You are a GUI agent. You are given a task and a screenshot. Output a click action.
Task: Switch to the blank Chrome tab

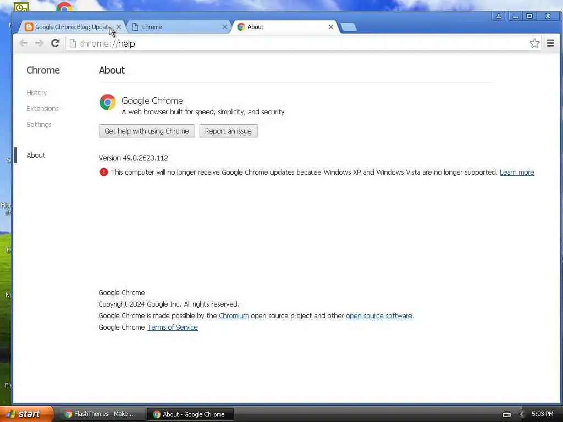(x=179, y=27)
